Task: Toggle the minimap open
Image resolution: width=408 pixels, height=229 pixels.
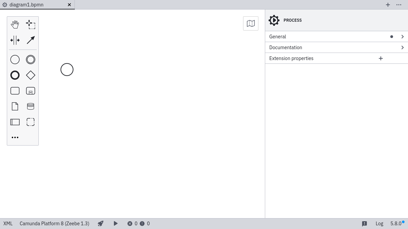Action: pyautogui.click(x=251, y=23)
